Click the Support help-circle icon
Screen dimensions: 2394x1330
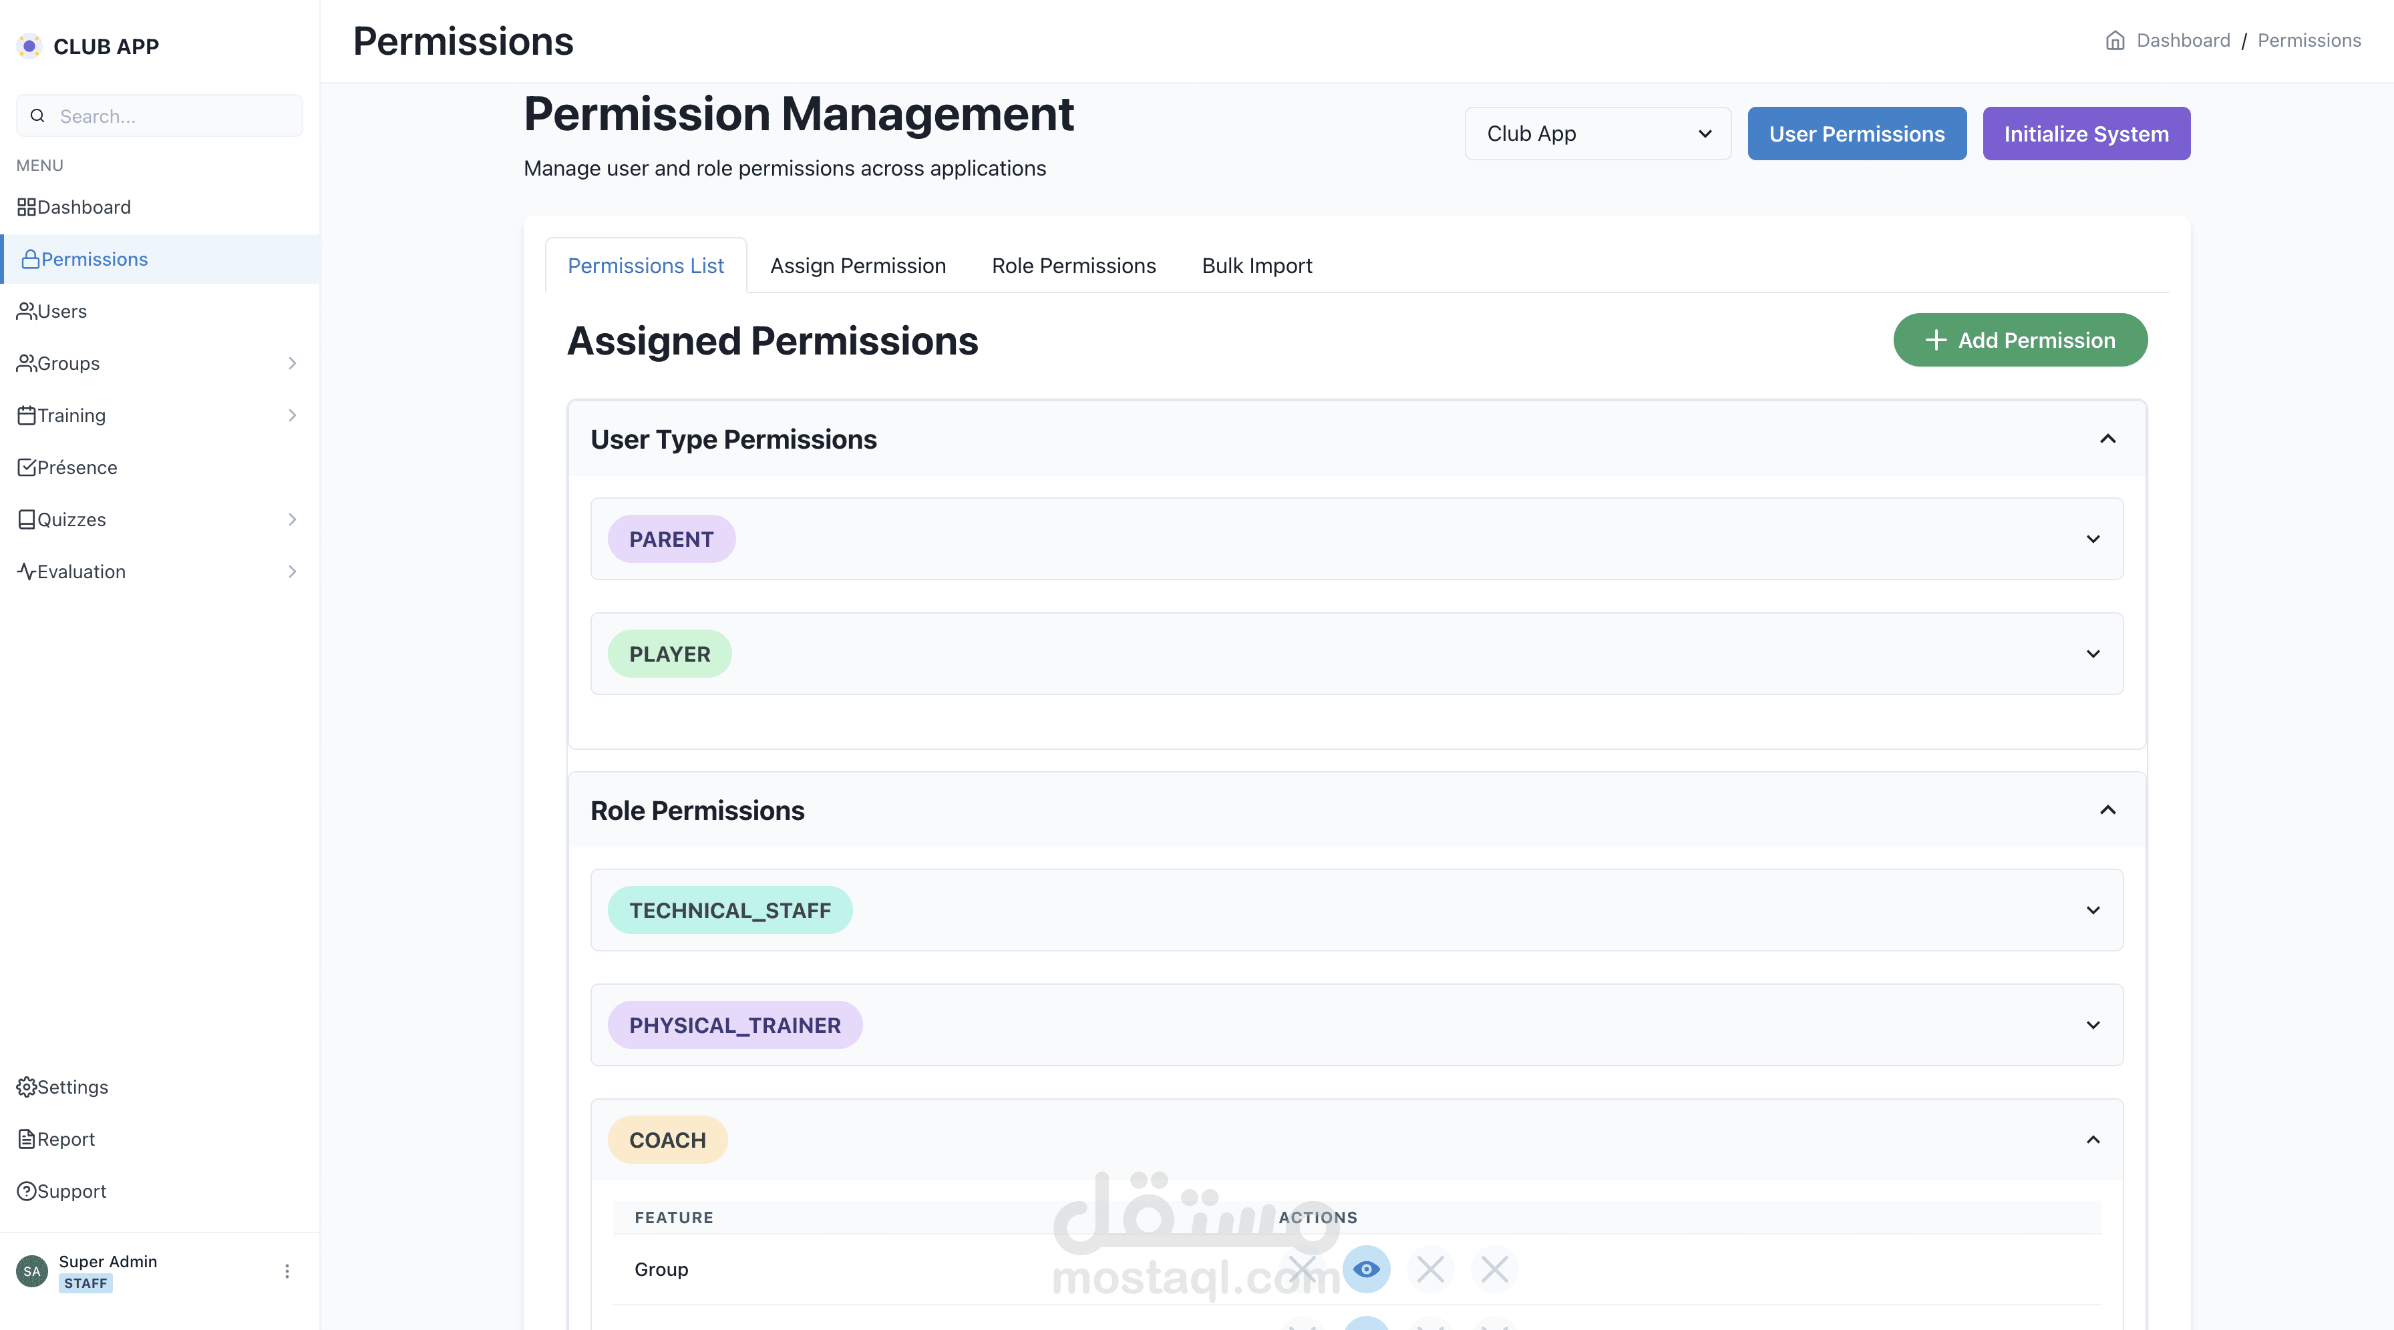click(x=26, y=1190)
